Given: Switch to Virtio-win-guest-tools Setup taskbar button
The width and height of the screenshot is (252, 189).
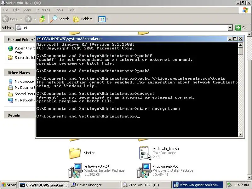Looking at the screenshot, I should 198,185.
